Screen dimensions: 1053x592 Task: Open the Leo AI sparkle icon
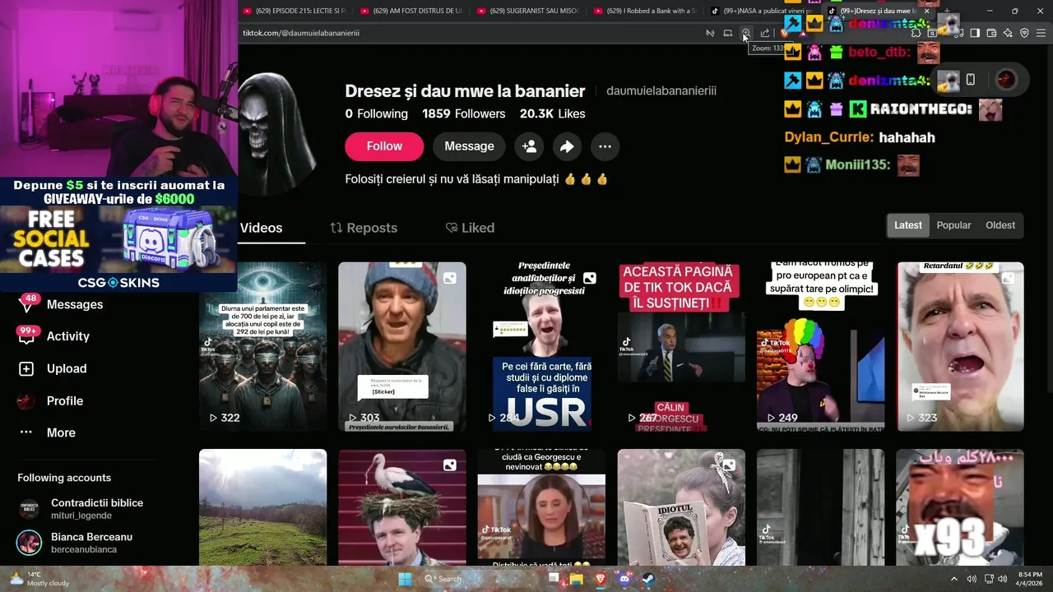pos(1008,33)
